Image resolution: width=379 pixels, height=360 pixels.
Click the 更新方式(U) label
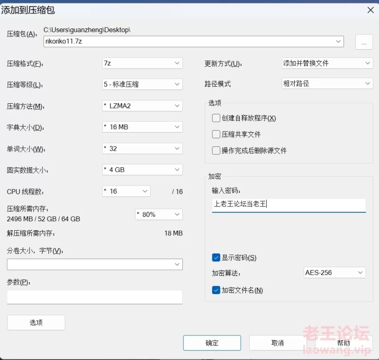pyautogui.click(x=223, y=64)
